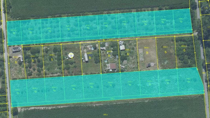Click highlighted parcel 176/94
This screenshot has width=210, height=118.
pos(127,23)
